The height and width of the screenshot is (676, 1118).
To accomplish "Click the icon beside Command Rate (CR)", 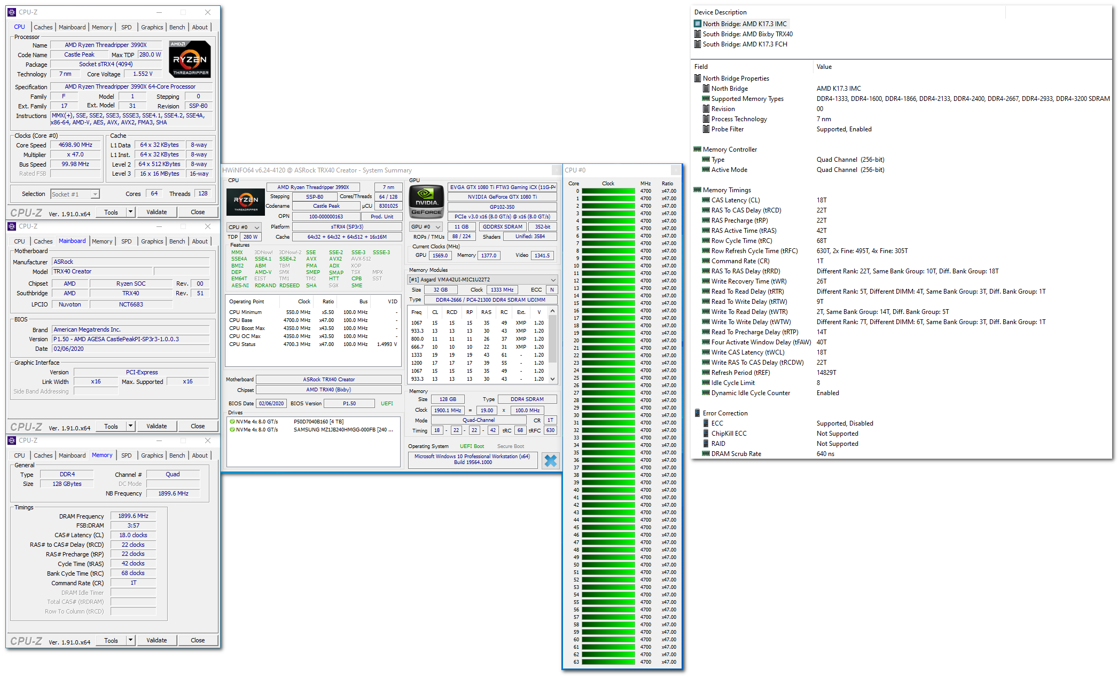I will pos(706,261).
